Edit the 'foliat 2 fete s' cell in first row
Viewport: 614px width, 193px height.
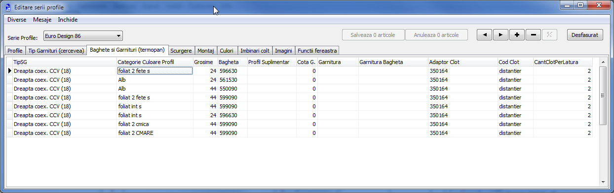pos(155,71)
